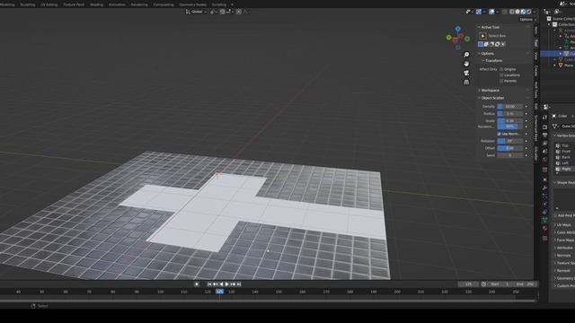Screen dimensions: 575x323
Task: Click the Density value field
Action: tap(509, 107)
